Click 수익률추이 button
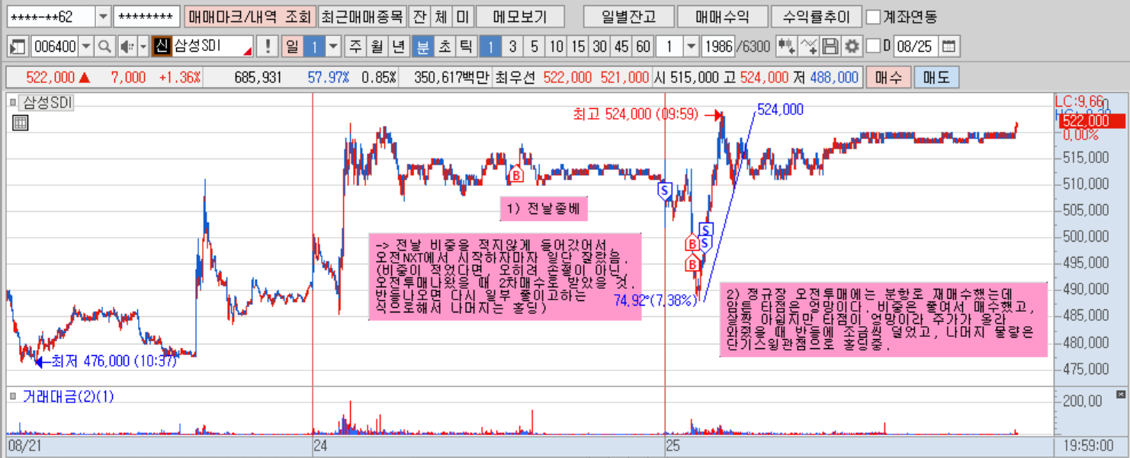Viewport: 1130px width, 458px height. (x=816, y=17)
